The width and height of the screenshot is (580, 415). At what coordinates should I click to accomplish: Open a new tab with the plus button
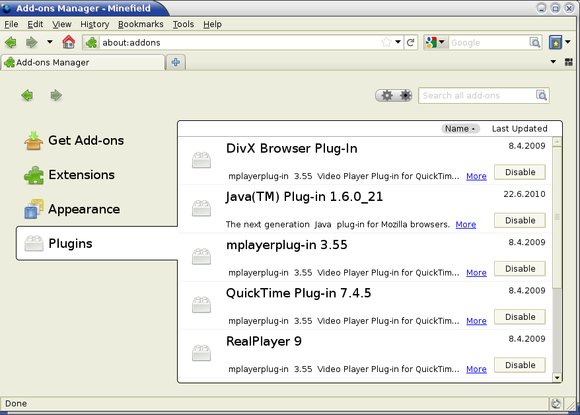pyautogui.click(x=176, y=62)
